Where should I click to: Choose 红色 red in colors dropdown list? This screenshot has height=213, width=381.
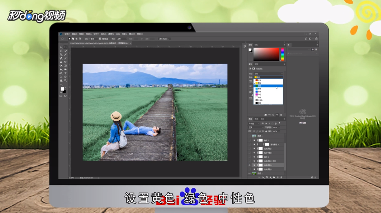tap(268, 80)
